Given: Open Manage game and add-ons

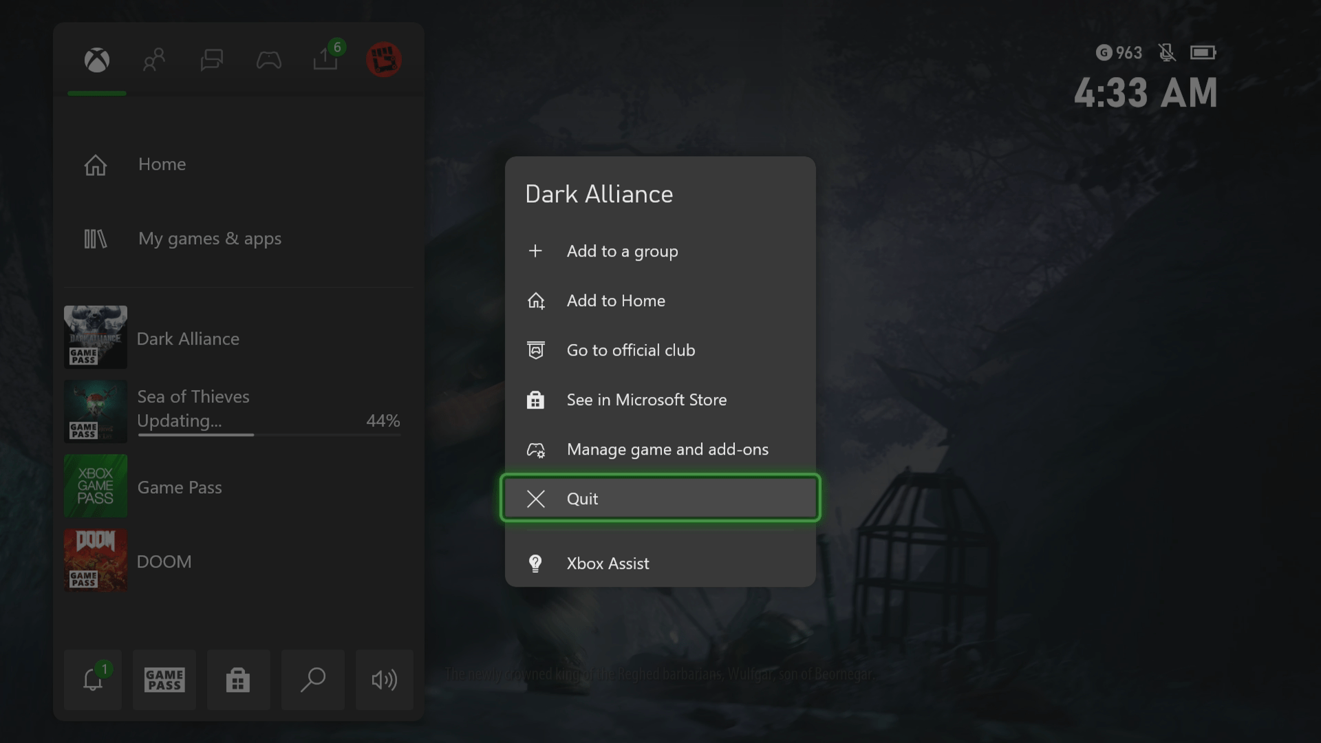Looking at the screenshot, I should pyautogui.click(x=667, y=449).
